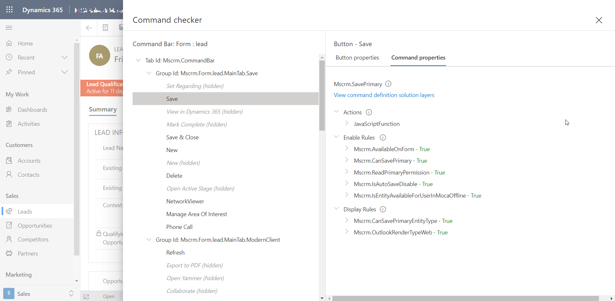Open Activities using its sidebar icon
The width and height of the screenshot is (615, 301).
(x=9, y=124)
